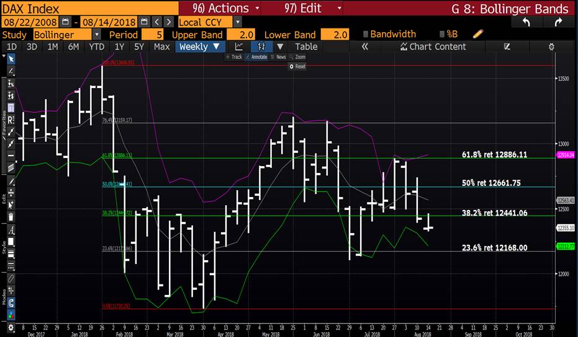Select the parallel channel tool

point(11,168)
